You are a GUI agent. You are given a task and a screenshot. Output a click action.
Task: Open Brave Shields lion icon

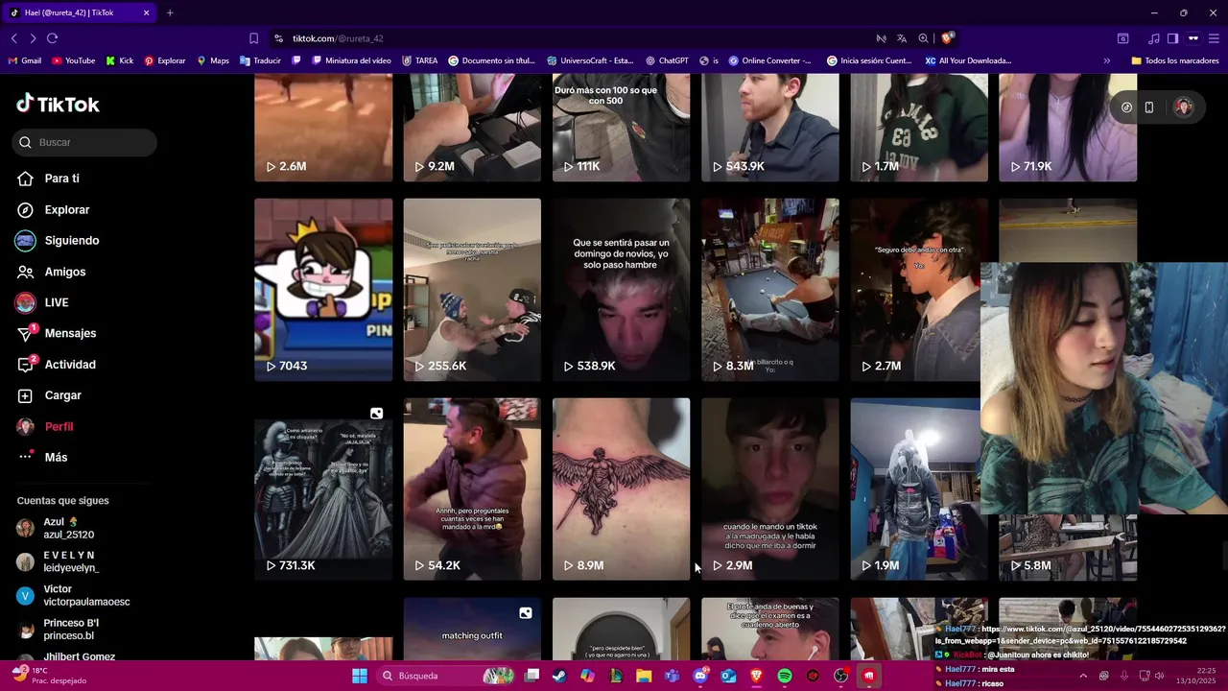click(947, 38)
